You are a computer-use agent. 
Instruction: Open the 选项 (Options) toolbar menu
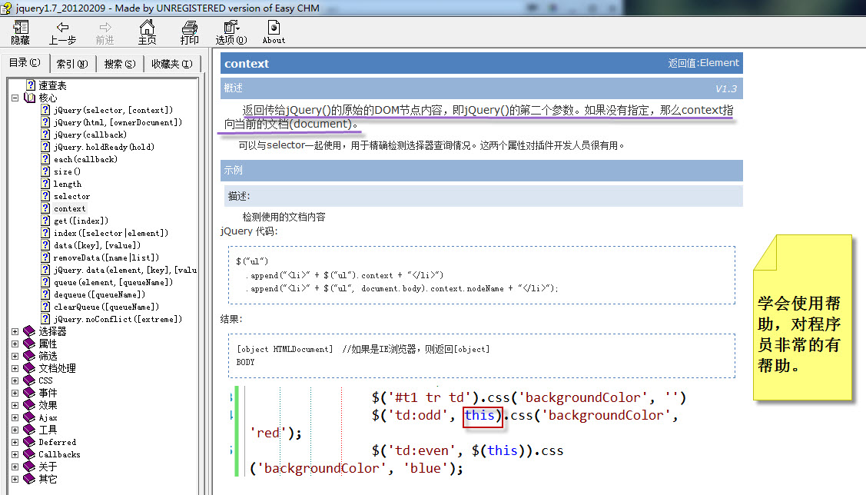tap(231, 31)
